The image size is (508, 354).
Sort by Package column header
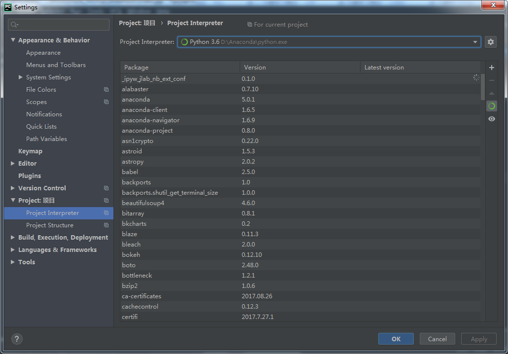click(180, 68)
